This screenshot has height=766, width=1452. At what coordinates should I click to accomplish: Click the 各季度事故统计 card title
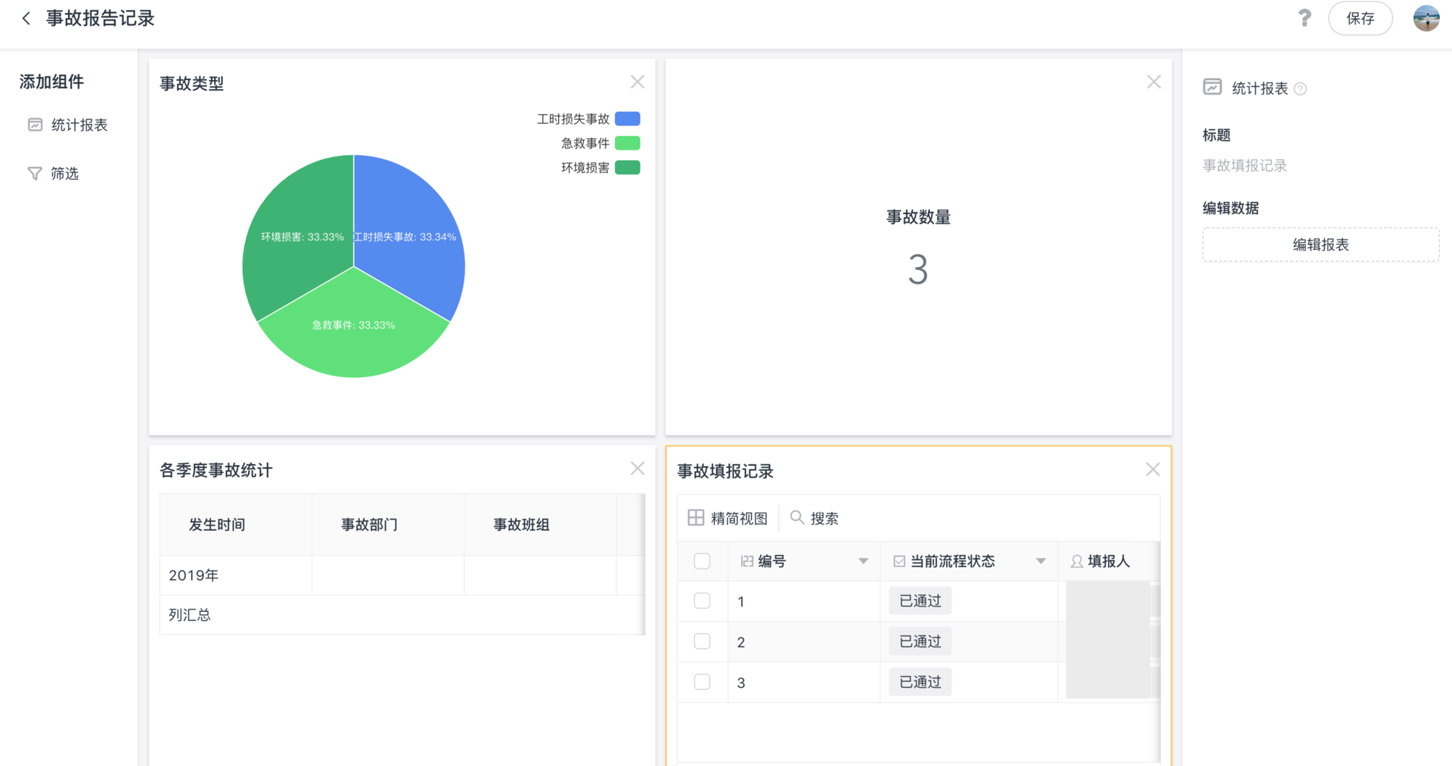pos(216,470)
